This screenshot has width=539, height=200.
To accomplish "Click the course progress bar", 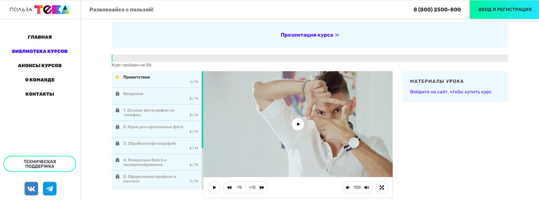I will [309, 58].
